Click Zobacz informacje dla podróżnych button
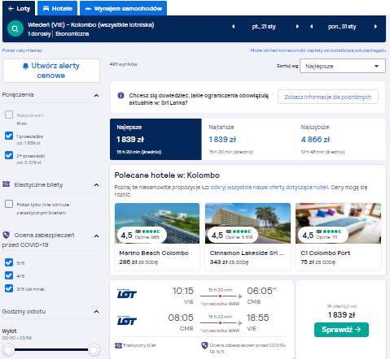This screenshot has width=390, height=359. (x=328, y=97)
